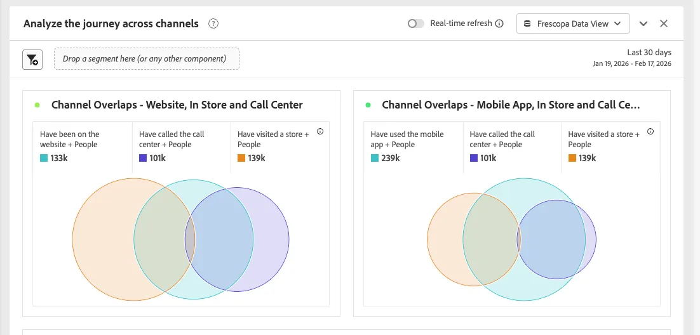This screenshot has width=700, height=335.
Task: Select the 'Channel Overlaps - Website, In Store and Call Center' title
Action: [x=177, y=105]
